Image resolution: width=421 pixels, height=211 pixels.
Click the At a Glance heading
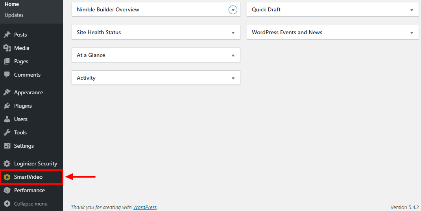[91, 55]
